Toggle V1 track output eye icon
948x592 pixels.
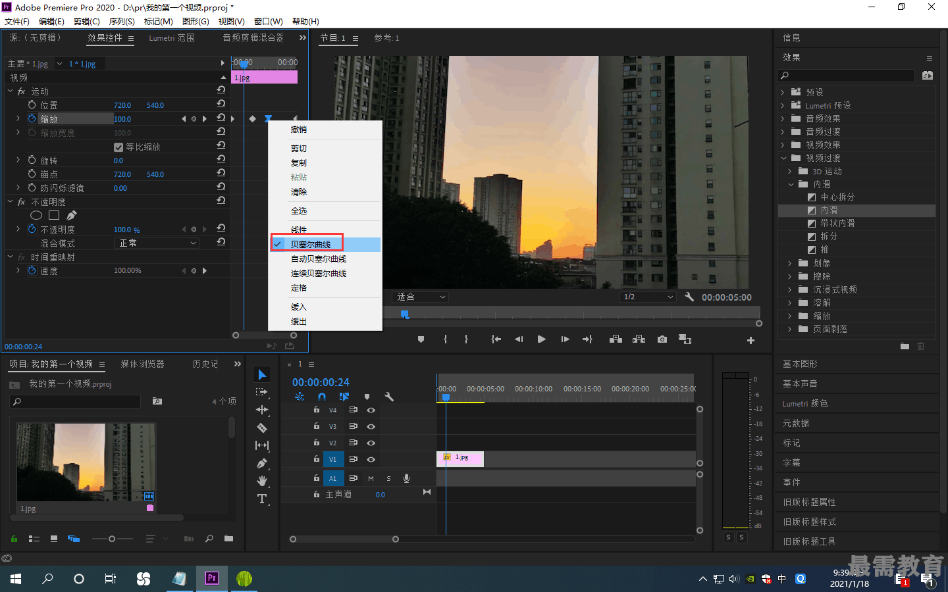[x=371, y=459]
